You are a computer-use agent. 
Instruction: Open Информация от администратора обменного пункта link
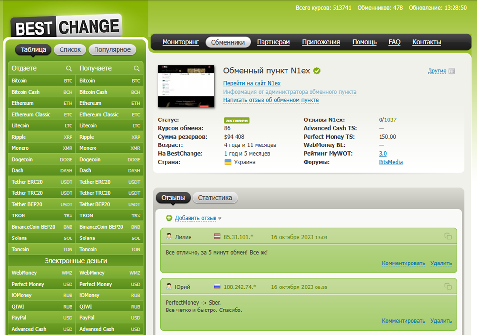[x=289, y=92]
